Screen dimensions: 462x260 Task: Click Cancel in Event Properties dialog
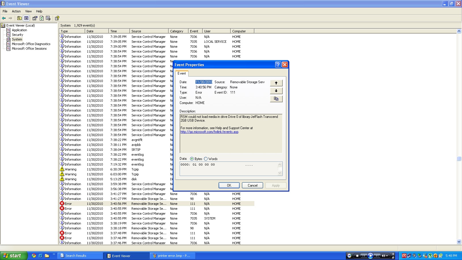(252, 185)
